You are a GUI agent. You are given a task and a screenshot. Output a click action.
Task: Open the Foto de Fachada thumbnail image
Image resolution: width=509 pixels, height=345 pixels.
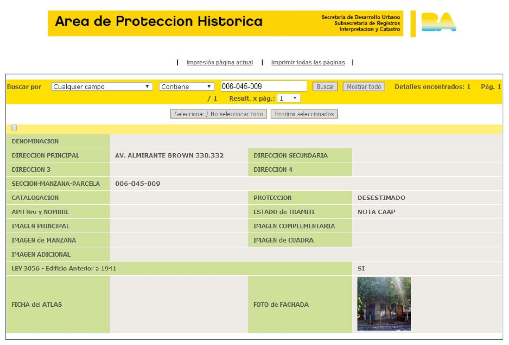pyautogui.click(x=384, y=304)
